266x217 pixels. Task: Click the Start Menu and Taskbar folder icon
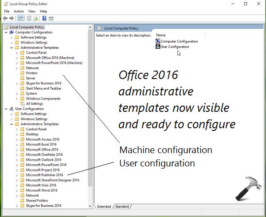click(22, 88)
